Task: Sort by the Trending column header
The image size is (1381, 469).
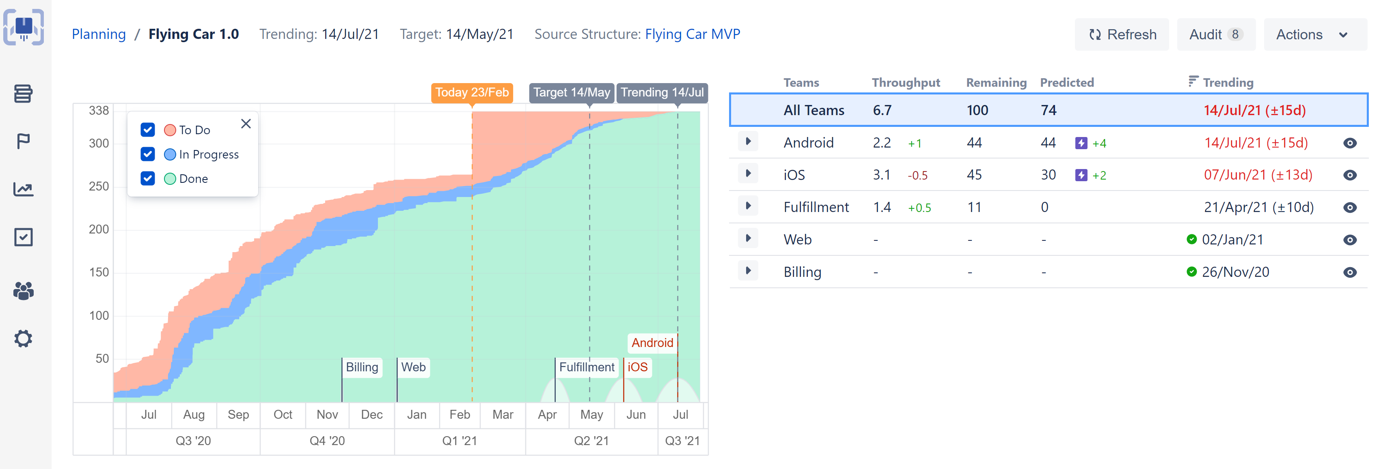Action: point(1227,82)
